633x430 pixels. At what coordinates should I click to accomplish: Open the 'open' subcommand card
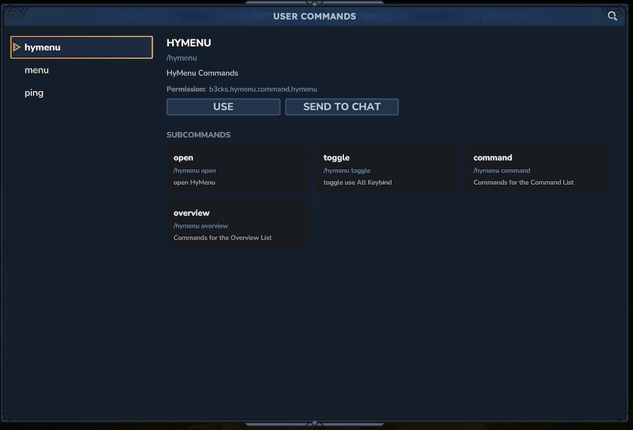238,169
